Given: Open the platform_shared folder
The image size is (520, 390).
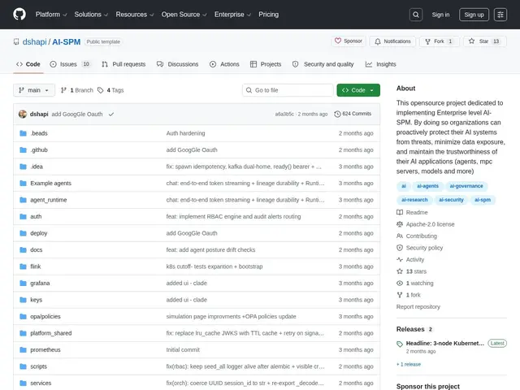Looking at the screenshot, I should [50, 333].
